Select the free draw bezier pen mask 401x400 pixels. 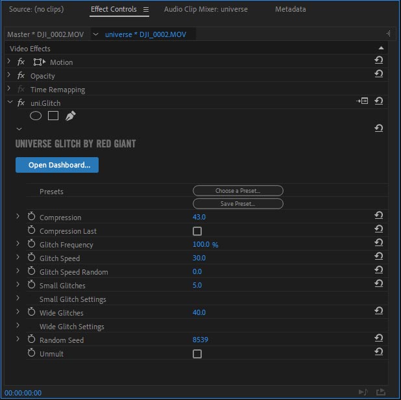coord(70,116)
